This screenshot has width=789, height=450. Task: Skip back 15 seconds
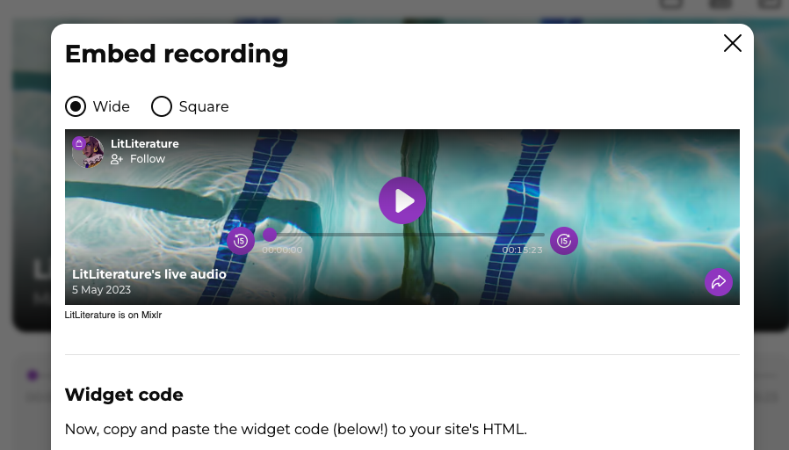point(241,241)
